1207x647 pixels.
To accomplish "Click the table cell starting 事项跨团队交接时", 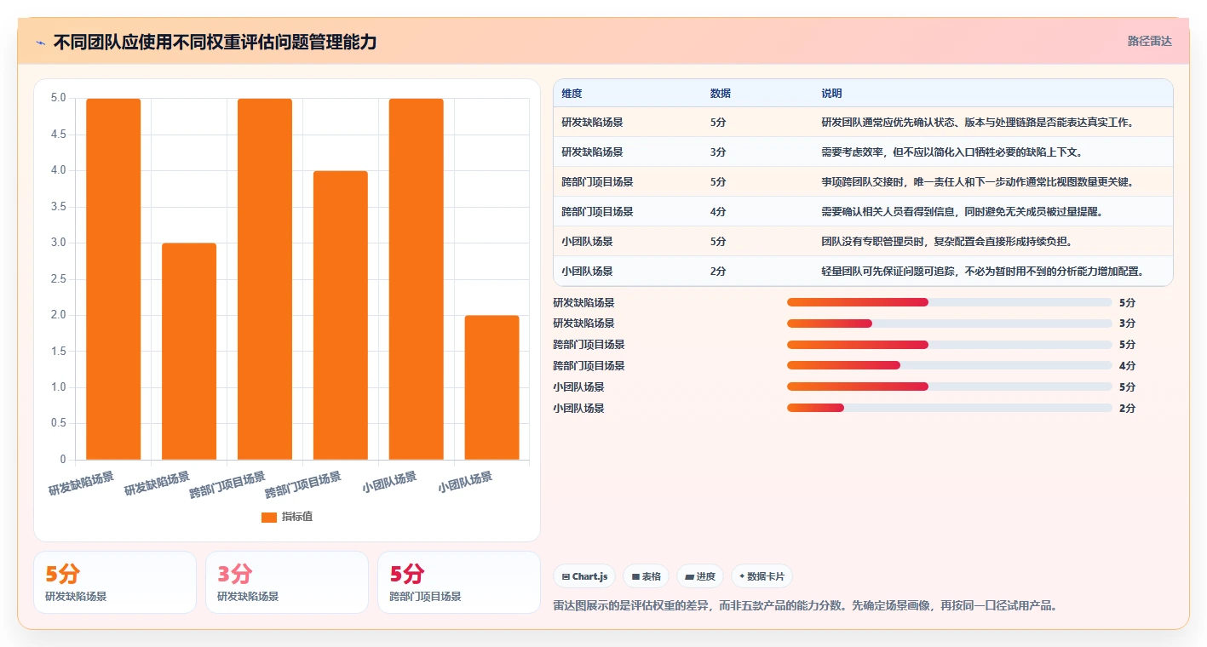I will (992, 181).
